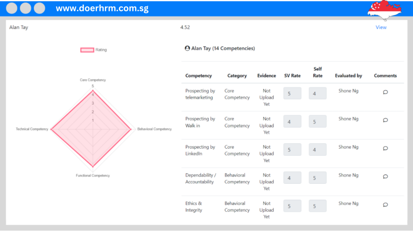Click the Technical Competency radar chart point
The image size is (413, 232).
tap(51, 129)
